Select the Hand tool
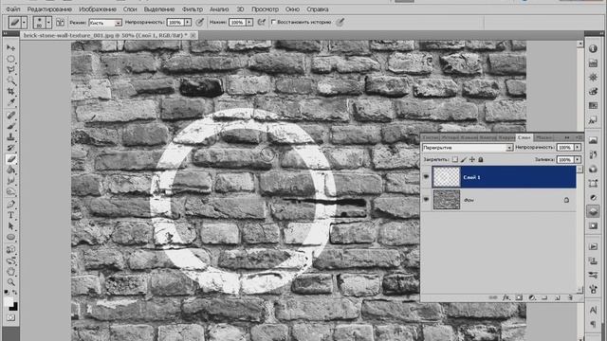Viewport: 607px width, 341px height. [10, 271]
